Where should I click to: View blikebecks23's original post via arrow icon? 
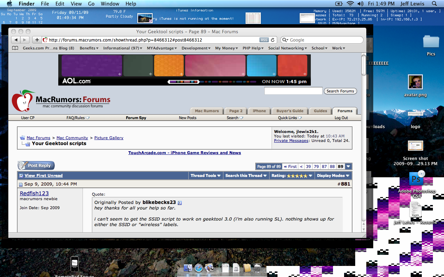[180, 203]
